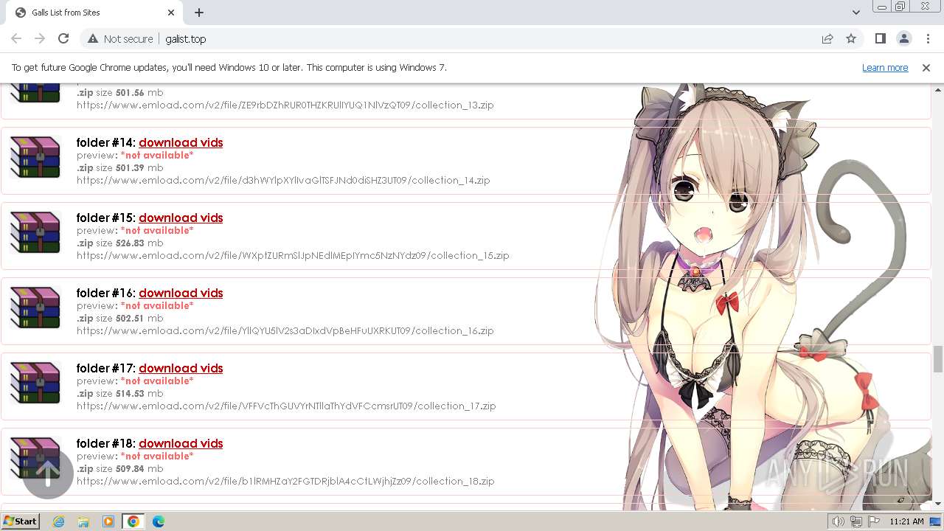Click the 514.53 mb size text

pyautogui.click(x=139, y=393)
